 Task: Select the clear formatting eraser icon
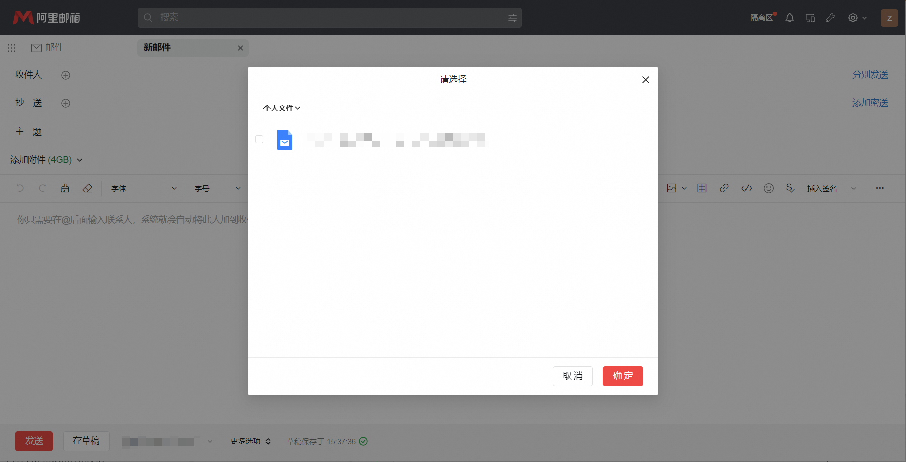[x=87, y=188]
